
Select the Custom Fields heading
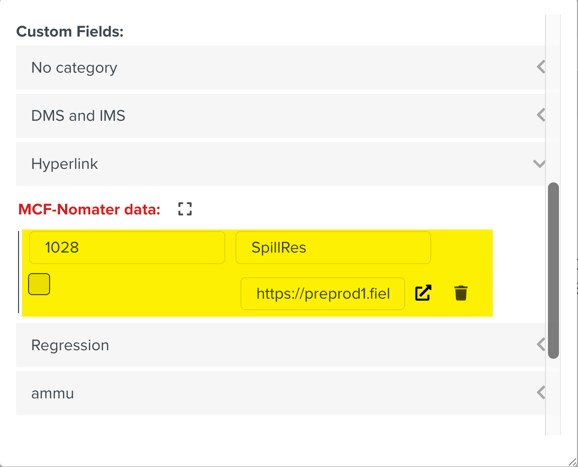point(70,31)
